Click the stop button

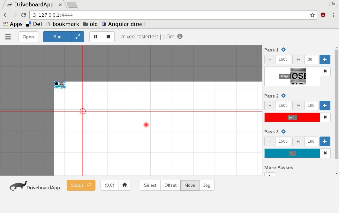(x=108, y=37)
